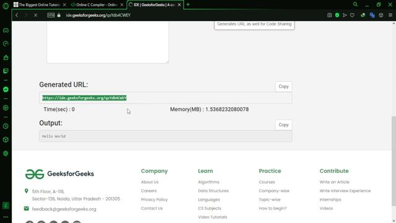Screen dimensions: 396x223
Task: Click the Memory(MB) value text
Action: pyautogui.click(x=209, y=110)
